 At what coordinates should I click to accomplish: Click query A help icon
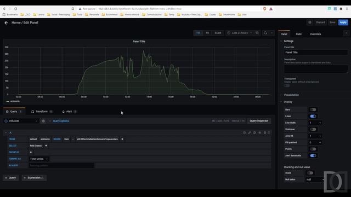pyautogui.click(x=244, y=132)
